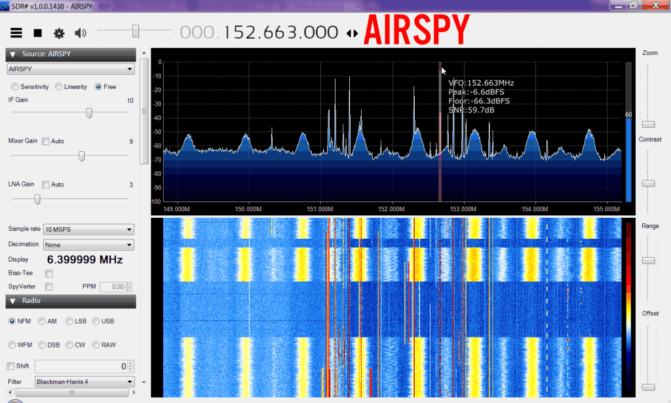Open the gear configuration settings
671x403 pixels.
pyautogui.click(x=59, y=33)
